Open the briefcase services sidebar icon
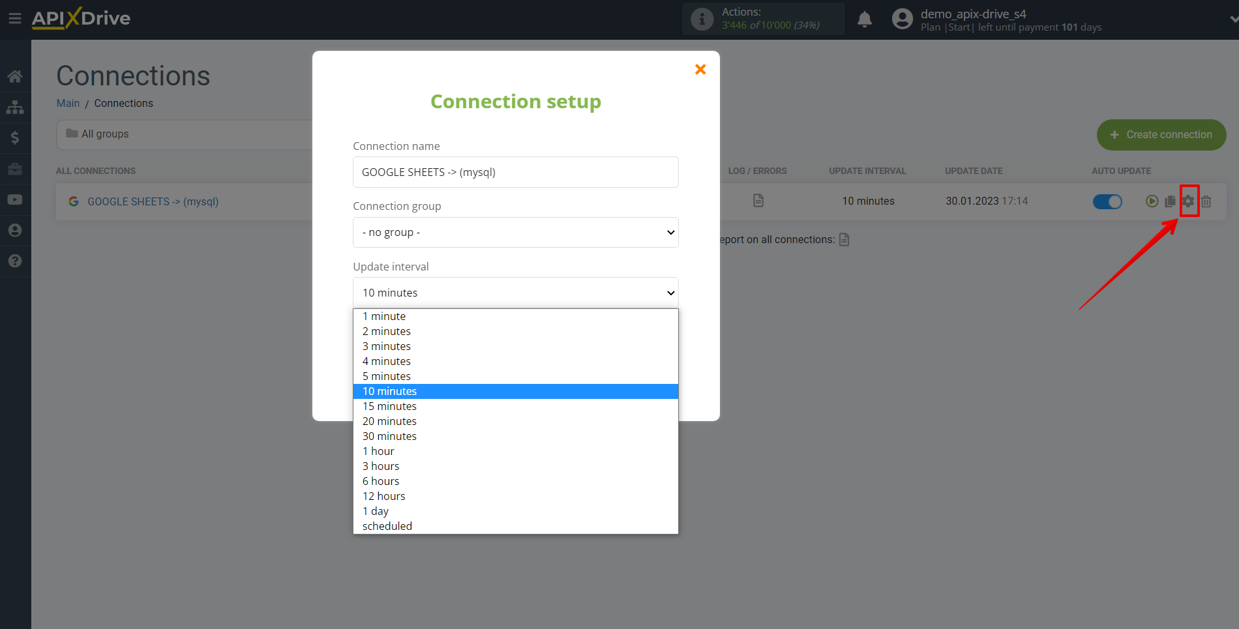This screenshot has height=629, width=1239. [x=15, y=169]
